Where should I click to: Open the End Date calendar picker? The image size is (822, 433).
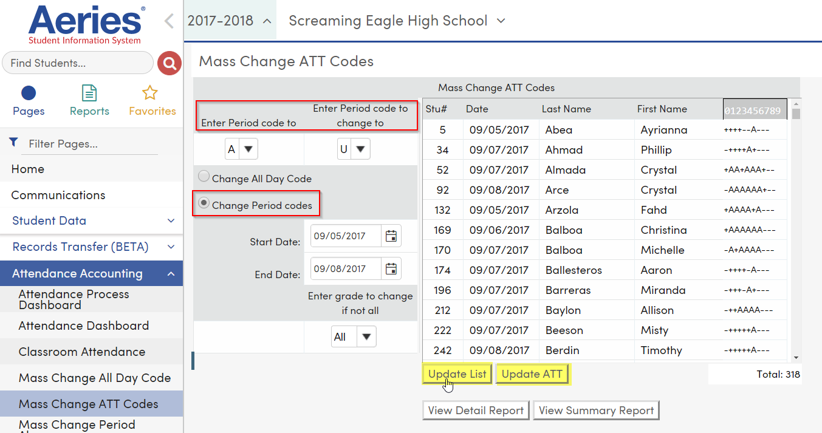pos(391,268)
